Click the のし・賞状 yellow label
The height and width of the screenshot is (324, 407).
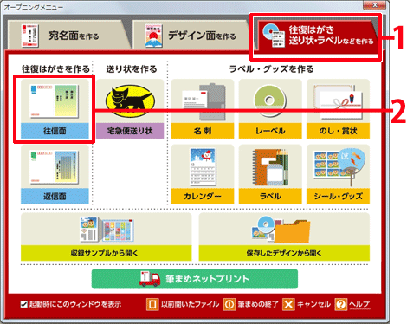338,131
